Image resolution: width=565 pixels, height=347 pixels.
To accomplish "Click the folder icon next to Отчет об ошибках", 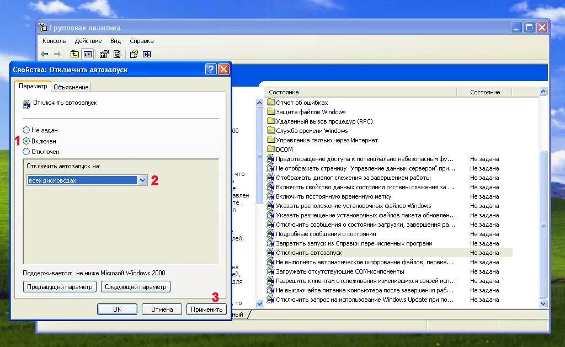I will pyautogui.click(x=271, y=102).
